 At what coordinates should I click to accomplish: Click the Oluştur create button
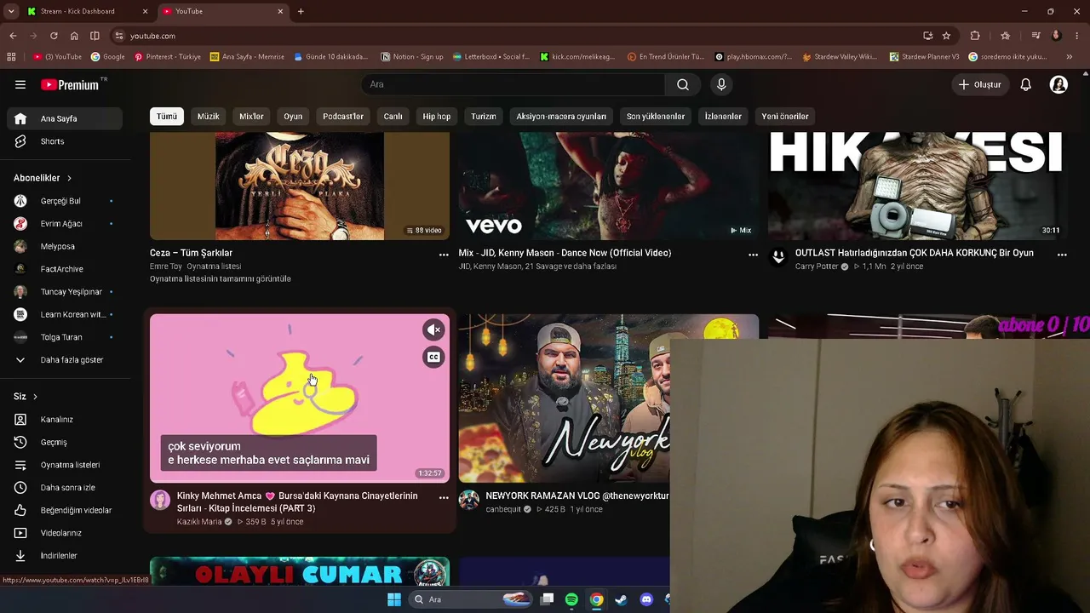(980, 84)
